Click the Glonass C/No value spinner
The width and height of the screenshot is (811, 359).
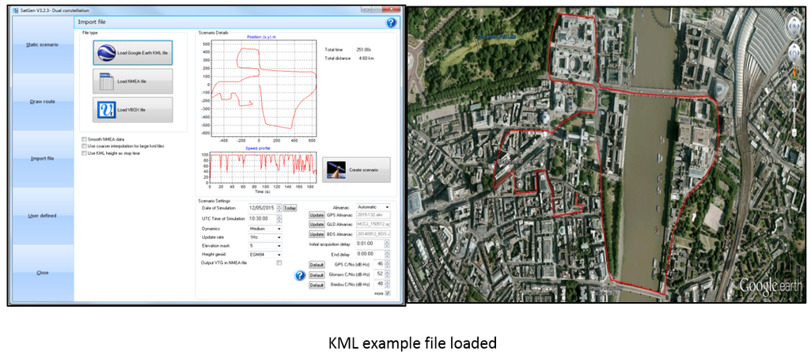pyautogui.click(x=388, y=274)
